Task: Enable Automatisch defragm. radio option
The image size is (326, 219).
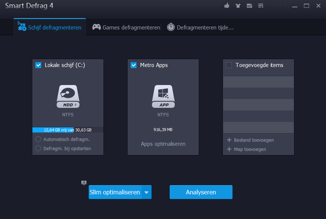Action: (x=38, y=139)
